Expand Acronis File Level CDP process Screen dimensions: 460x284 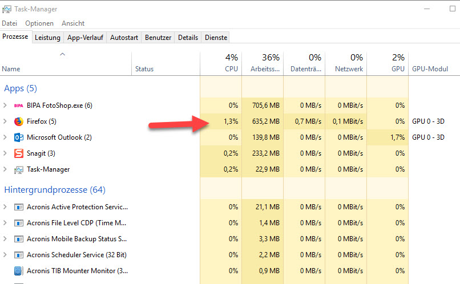[x=5, y=223]
